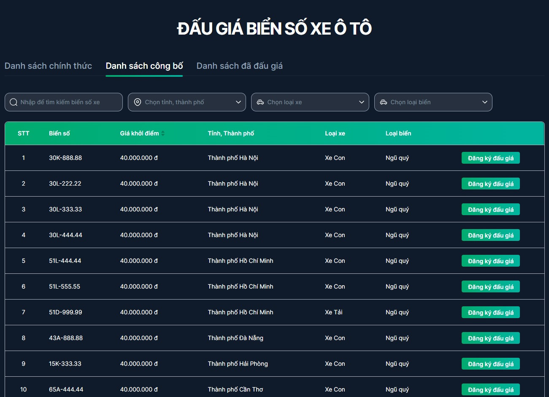
Task: Register to bid on plate 15K-333.33
Action: click(x=490, y=364)
